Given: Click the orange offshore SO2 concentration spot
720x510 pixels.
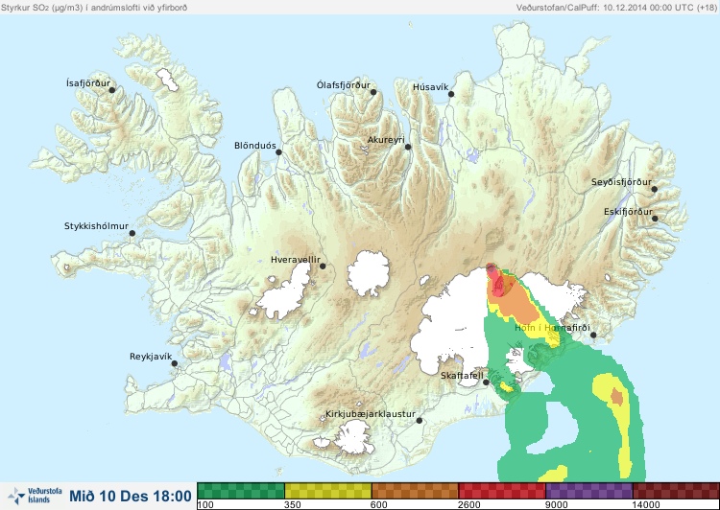Looking at the screenshot, I should coord(617,397).
